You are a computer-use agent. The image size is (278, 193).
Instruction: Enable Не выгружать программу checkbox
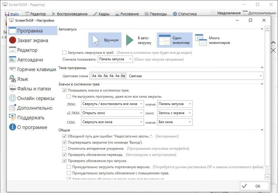click(69, 96)
